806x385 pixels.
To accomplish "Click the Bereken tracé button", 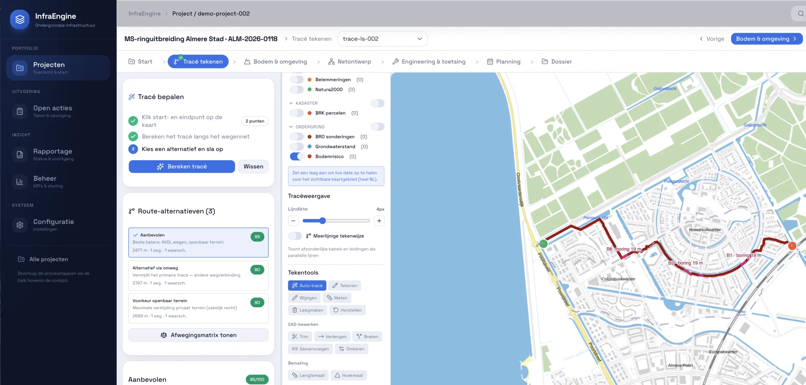I will [182, 166].
